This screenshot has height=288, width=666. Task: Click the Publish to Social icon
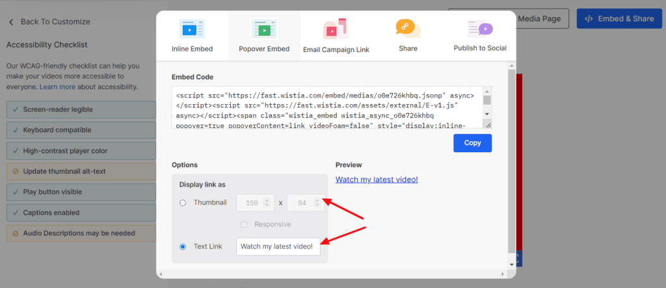480,29
